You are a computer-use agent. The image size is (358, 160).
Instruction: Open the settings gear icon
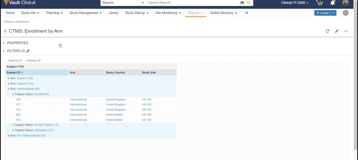point(346,13)
